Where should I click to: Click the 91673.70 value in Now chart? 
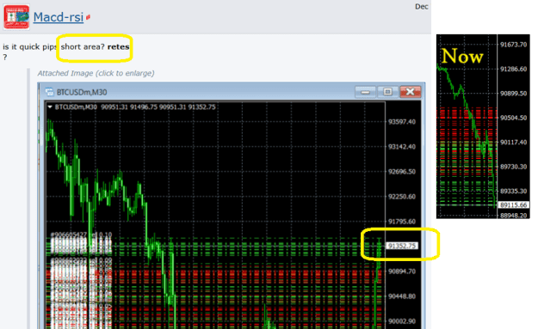513,45
